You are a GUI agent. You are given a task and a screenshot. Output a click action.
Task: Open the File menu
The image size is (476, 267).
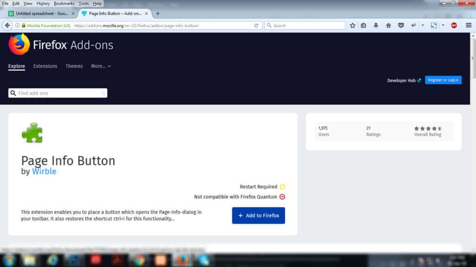point(5,4)
